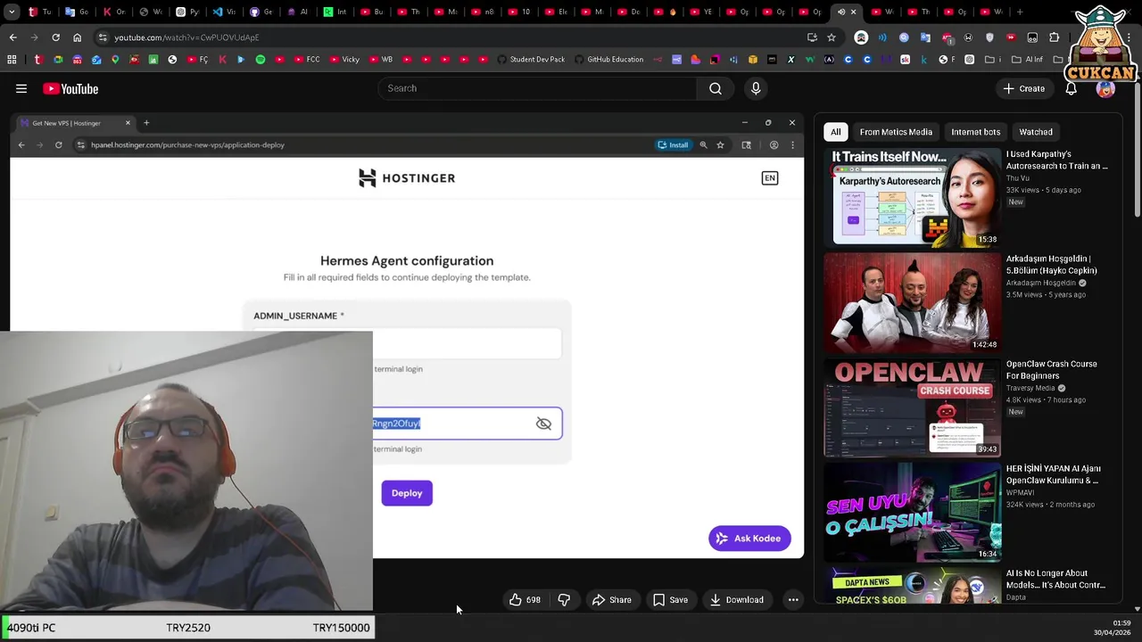Open more actions menu below video
1142x642 pixels.
click(x=793, y=600)
